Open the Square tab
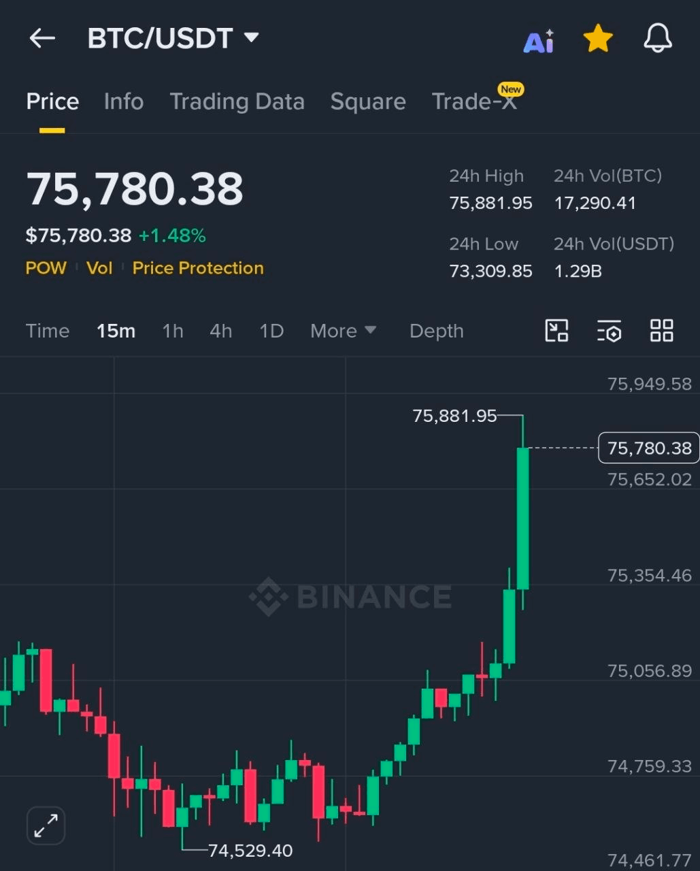 [368, 102]
